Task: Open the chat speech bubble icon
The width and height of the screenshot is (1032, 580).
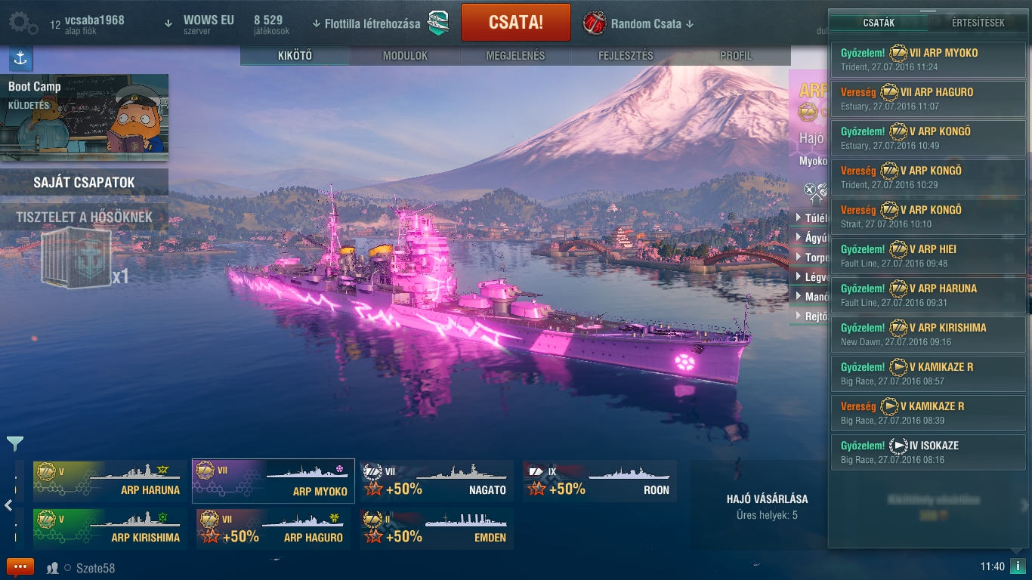Action: click(20, 567)
